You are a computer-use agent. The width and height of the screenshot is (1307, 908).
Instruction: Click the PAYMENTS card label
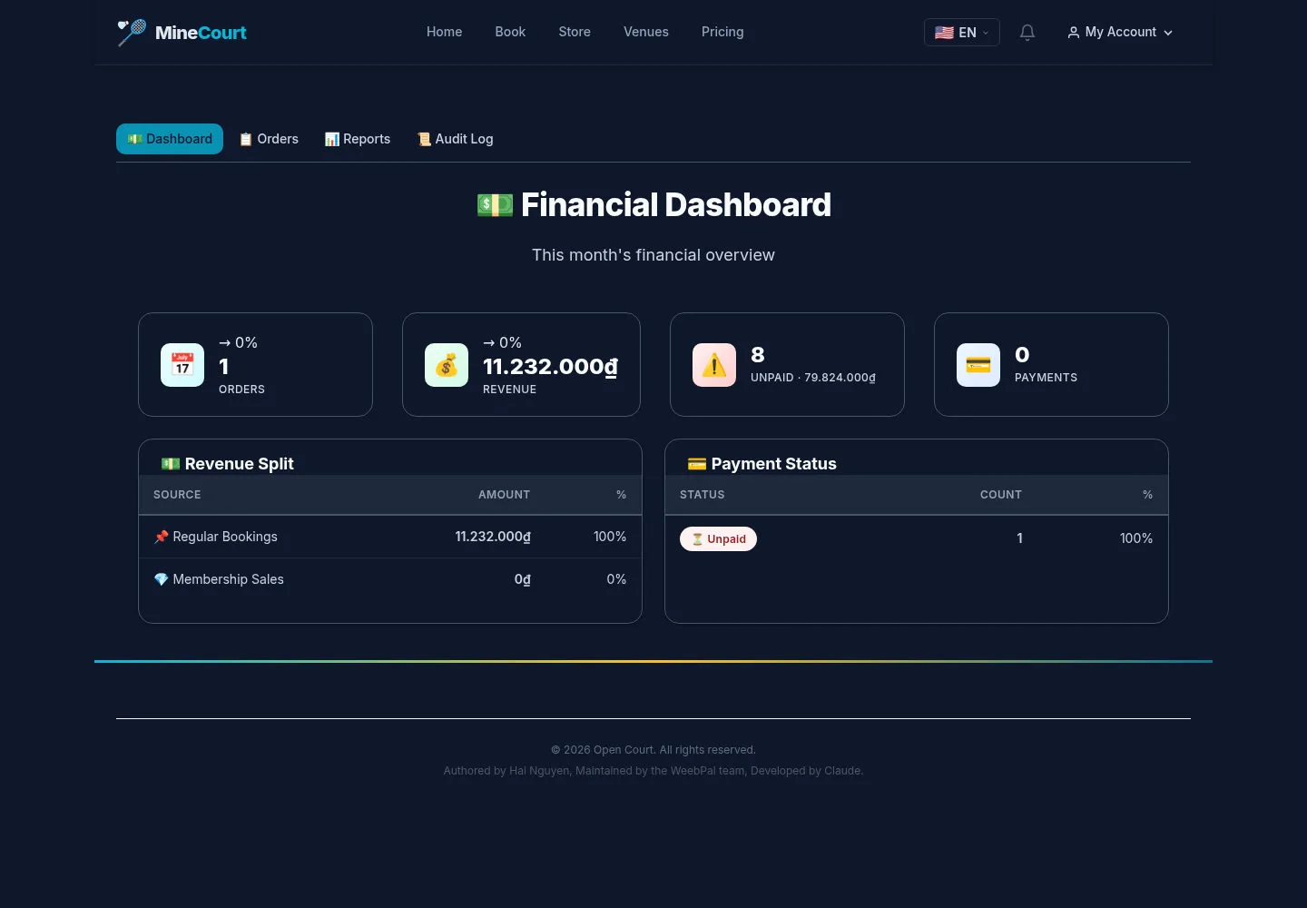pyautogui.click(x=1047, y=378)
